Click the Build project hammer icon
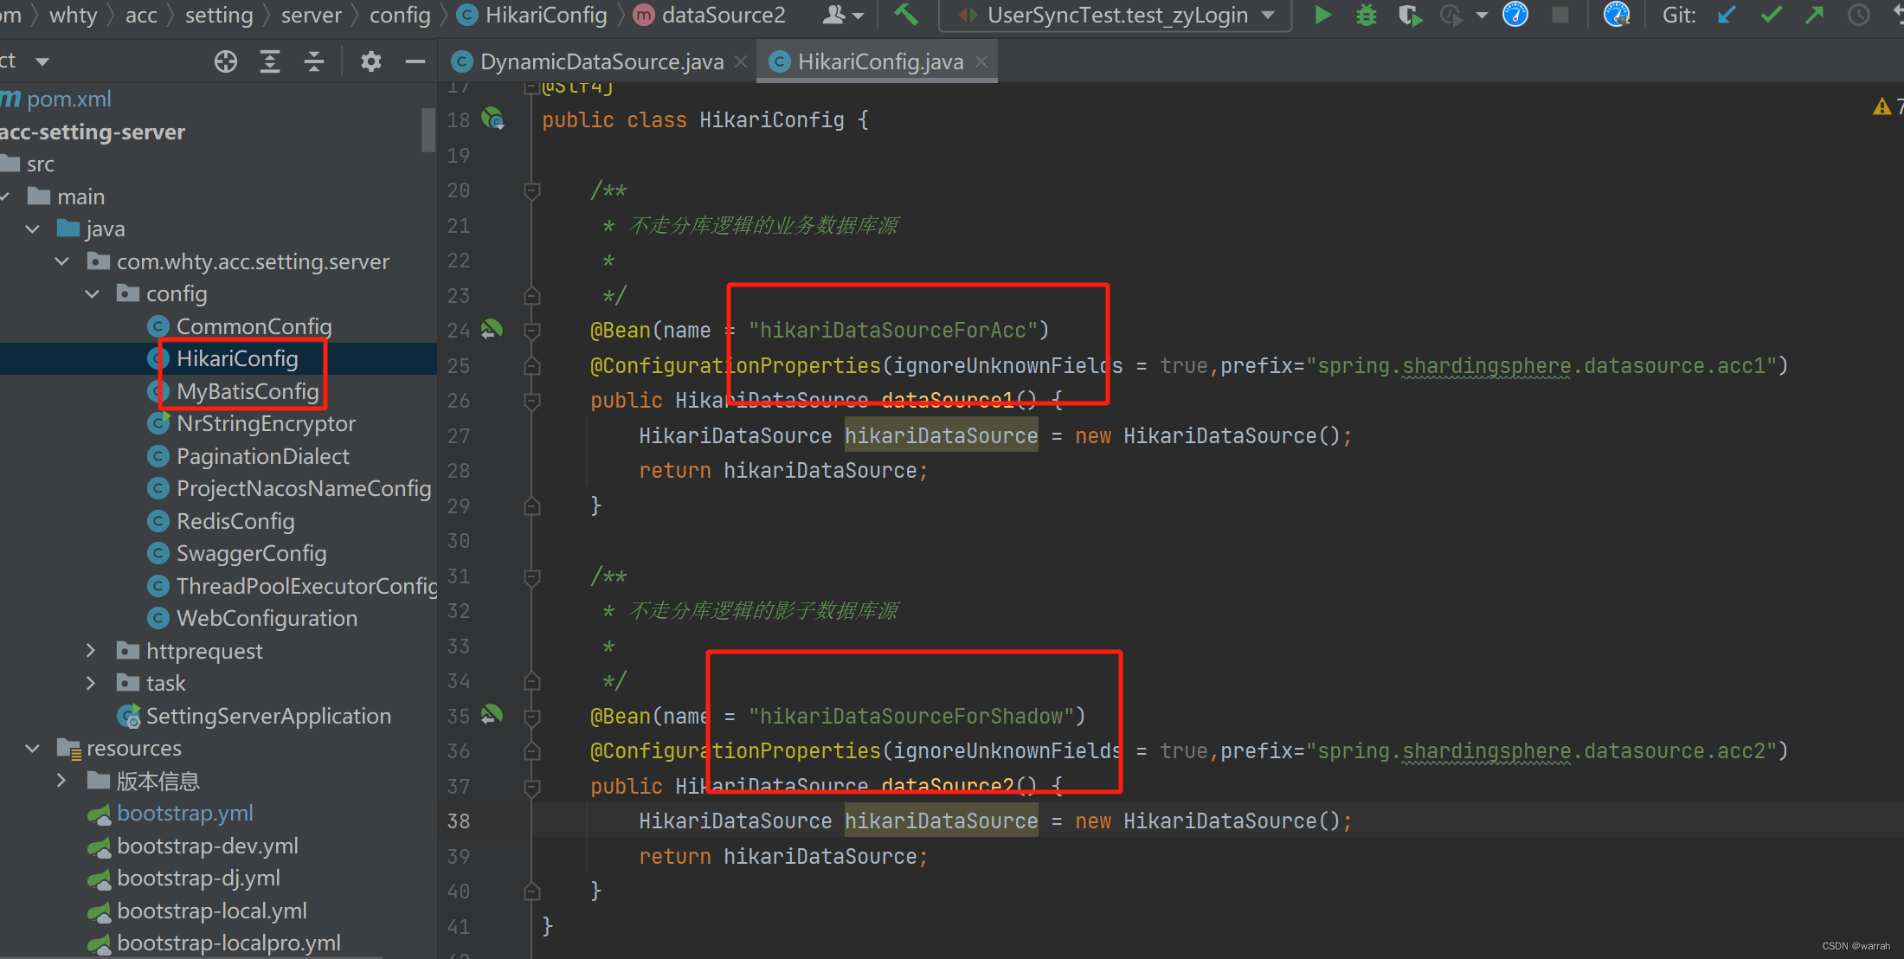The image size is (1904, 959). coord(905,15)
